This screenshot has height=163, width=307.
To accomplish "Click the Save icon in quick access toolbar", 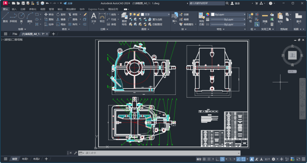I will (23, 3).
